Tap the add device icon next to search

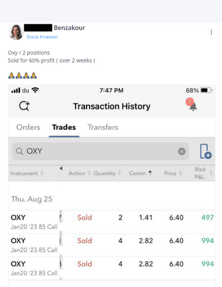click(x=206, y=151)
